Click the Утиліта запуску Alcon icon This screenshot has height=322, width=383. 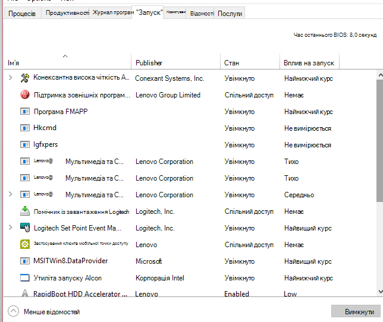pyautogui.click(x=24, y=277)
